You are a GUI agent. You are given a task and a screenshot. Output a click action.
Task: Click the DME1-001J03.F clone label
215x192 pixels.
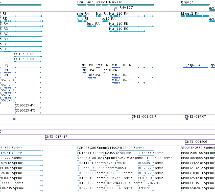coord(144,117)
